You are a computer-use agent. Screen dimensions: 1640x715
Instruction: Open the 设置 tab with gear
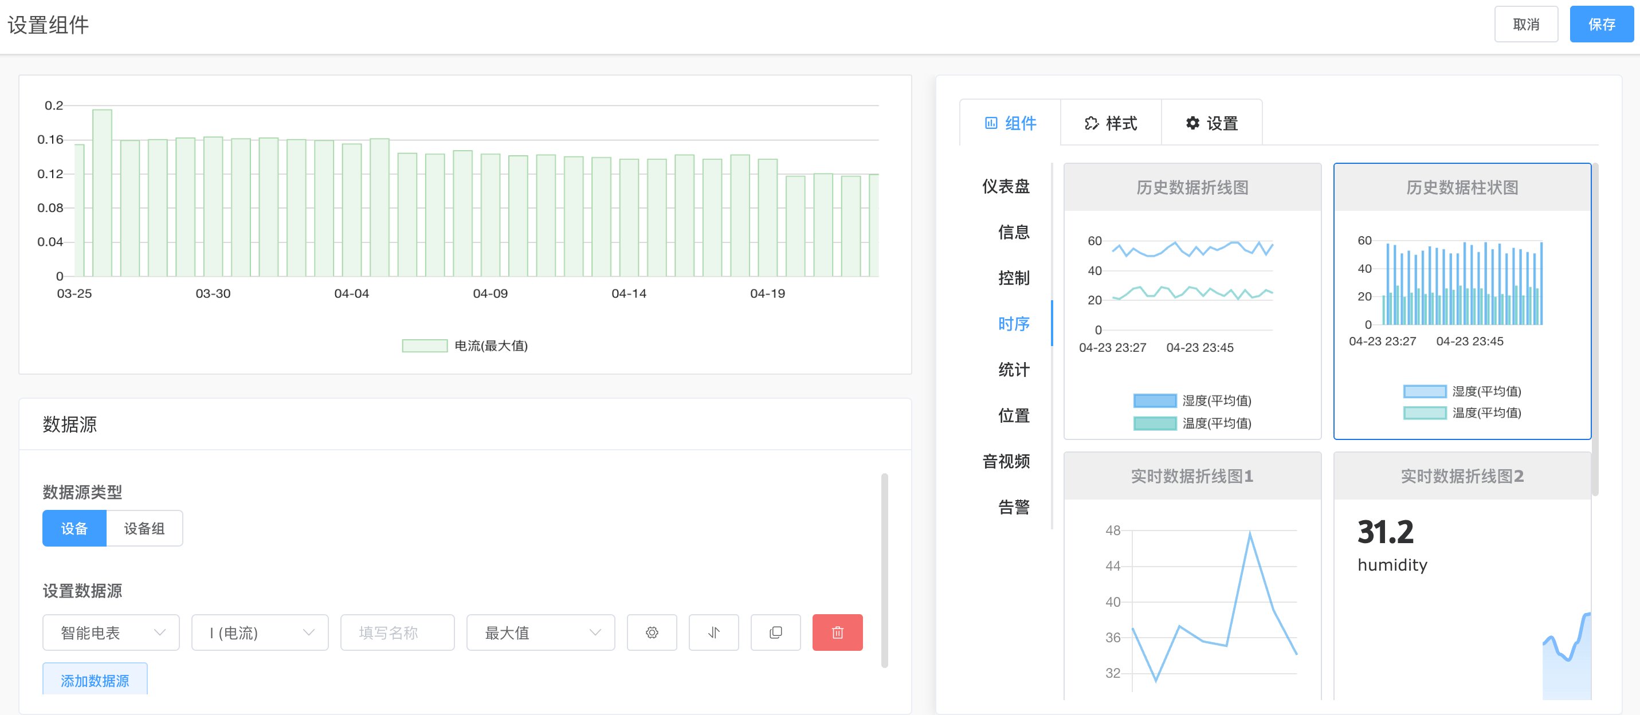pos(1211,123)
